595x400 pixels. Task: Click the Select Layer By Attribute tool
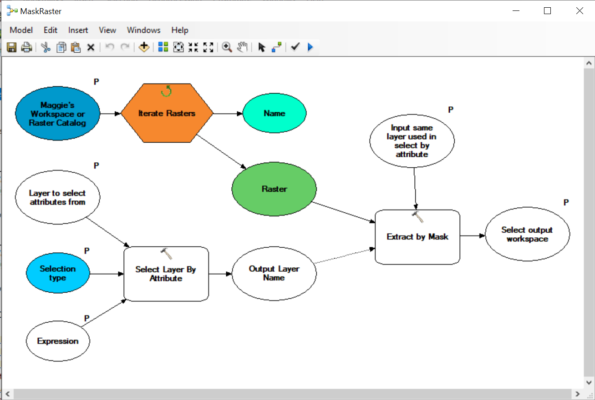pos(166,274)
